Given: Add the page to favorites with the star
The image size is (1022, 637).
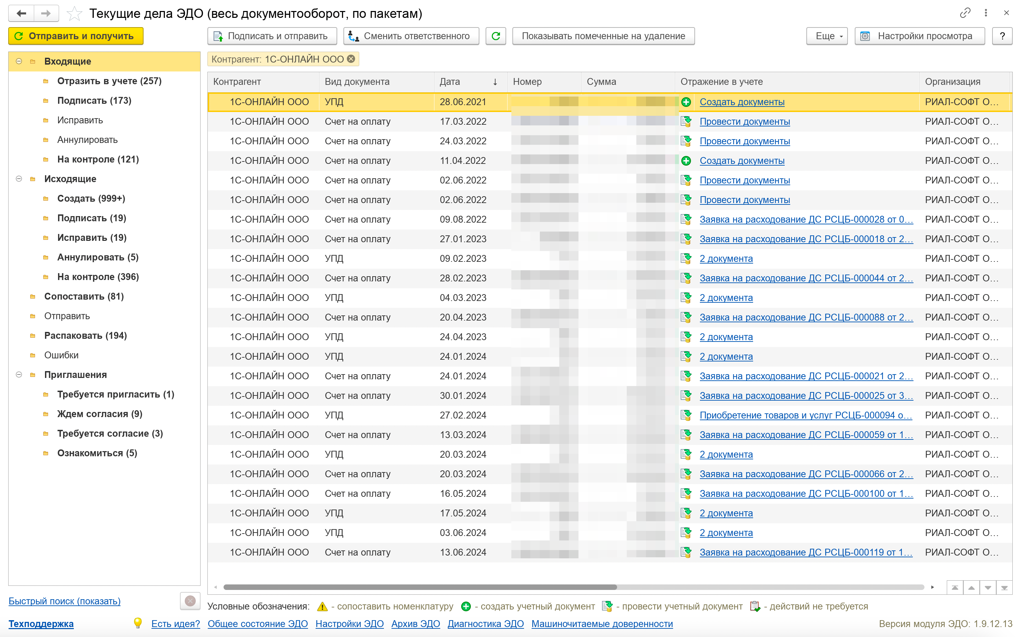Looking at the screenshot, I should 75,13.
